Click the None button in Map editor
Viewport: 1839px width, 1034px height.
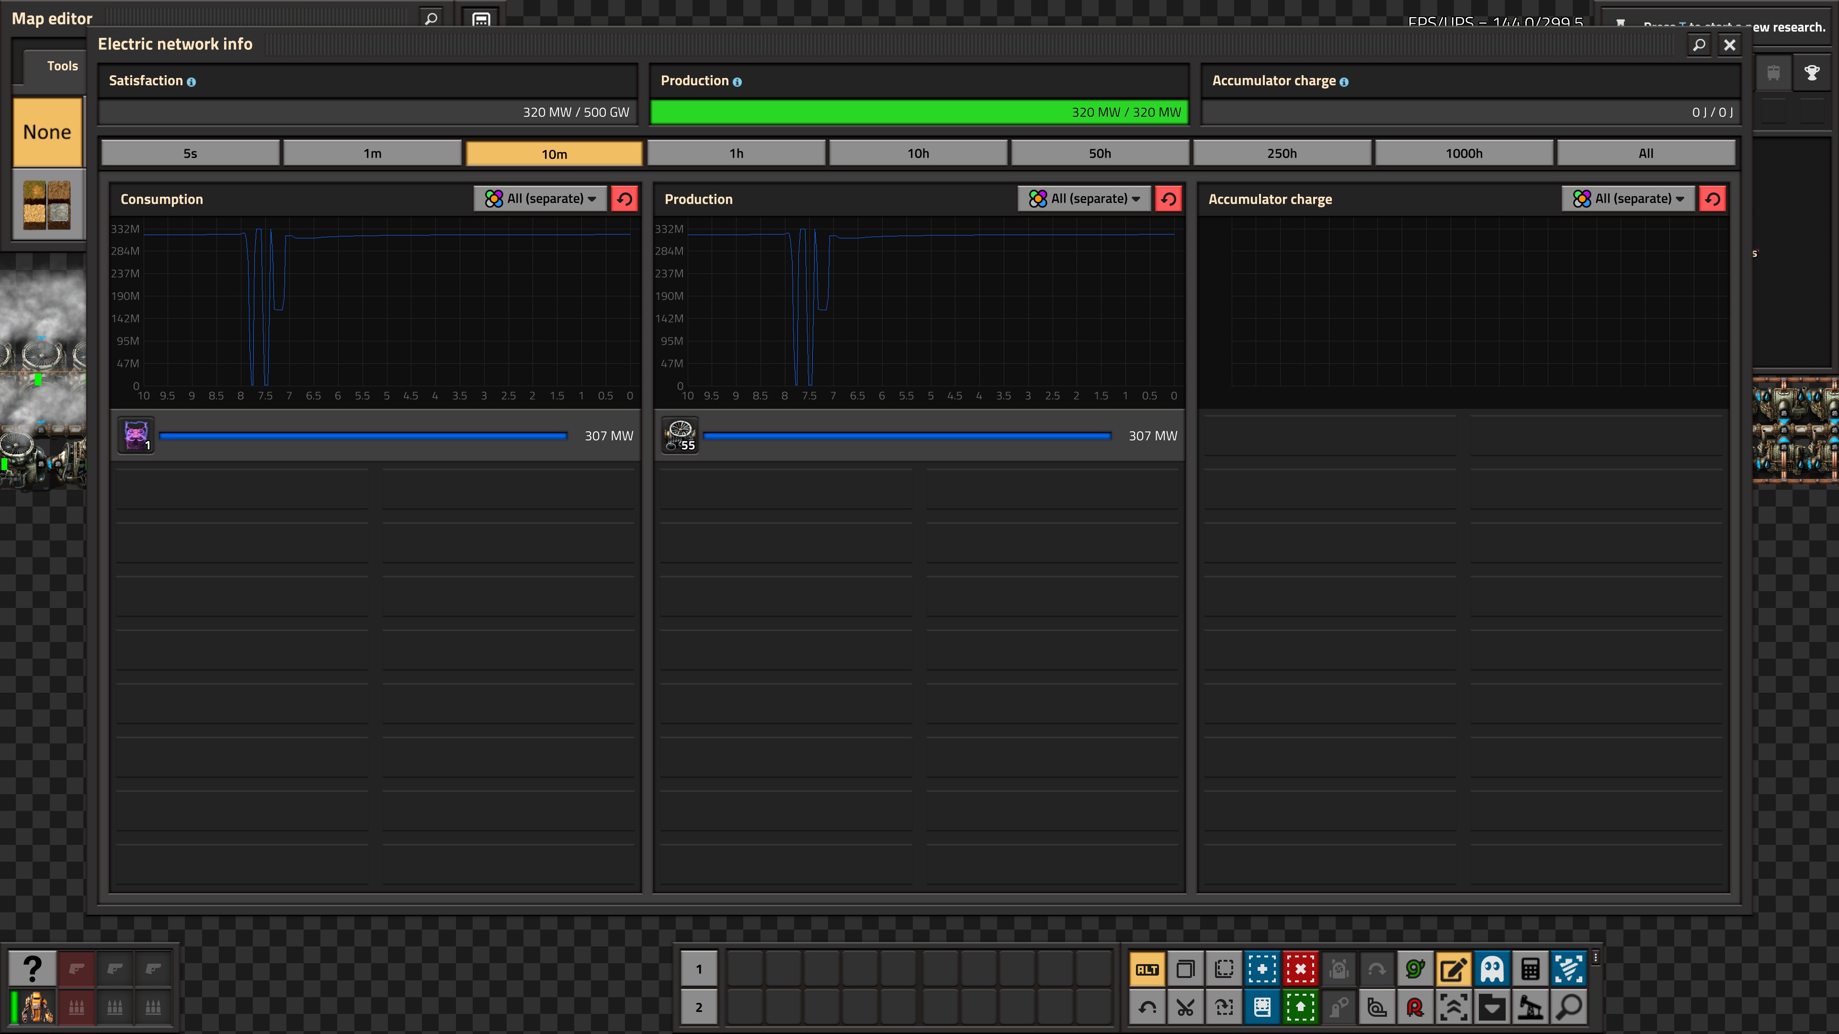pos(47,132)
